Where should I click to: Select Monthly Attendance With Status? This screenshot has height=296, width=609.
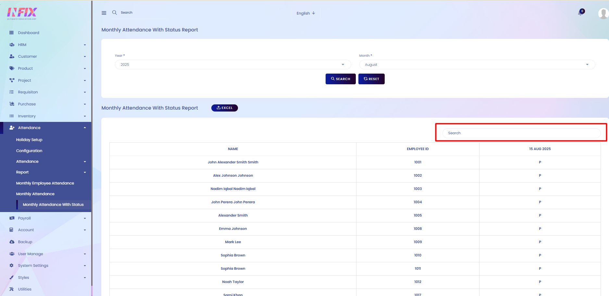click(53, 205)
